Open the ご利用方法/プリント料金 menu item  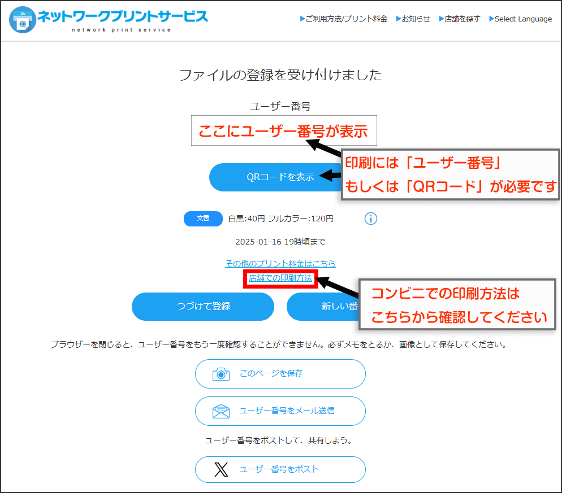point(344,19)
